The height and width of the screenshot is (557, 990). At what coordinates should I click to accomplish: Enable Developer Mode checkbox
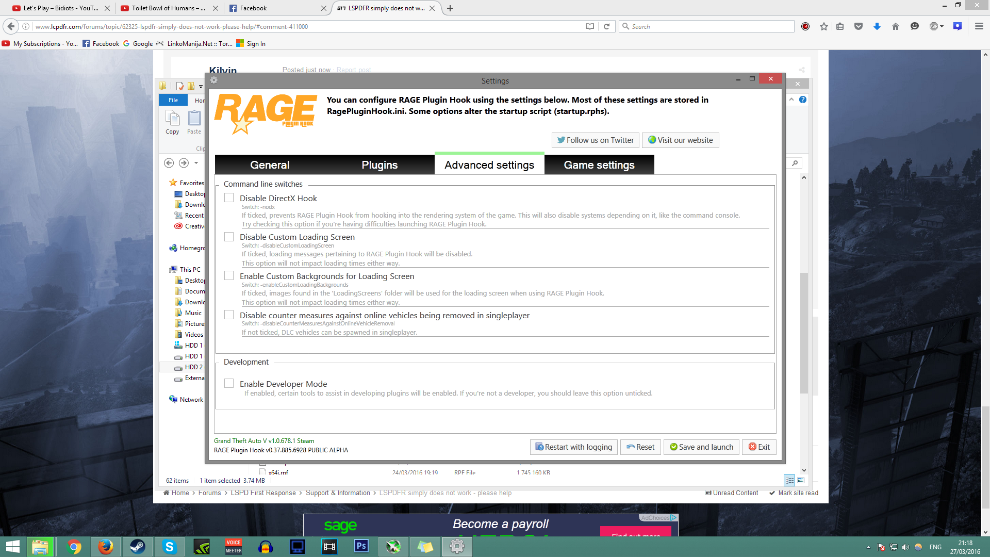[229, 384]
